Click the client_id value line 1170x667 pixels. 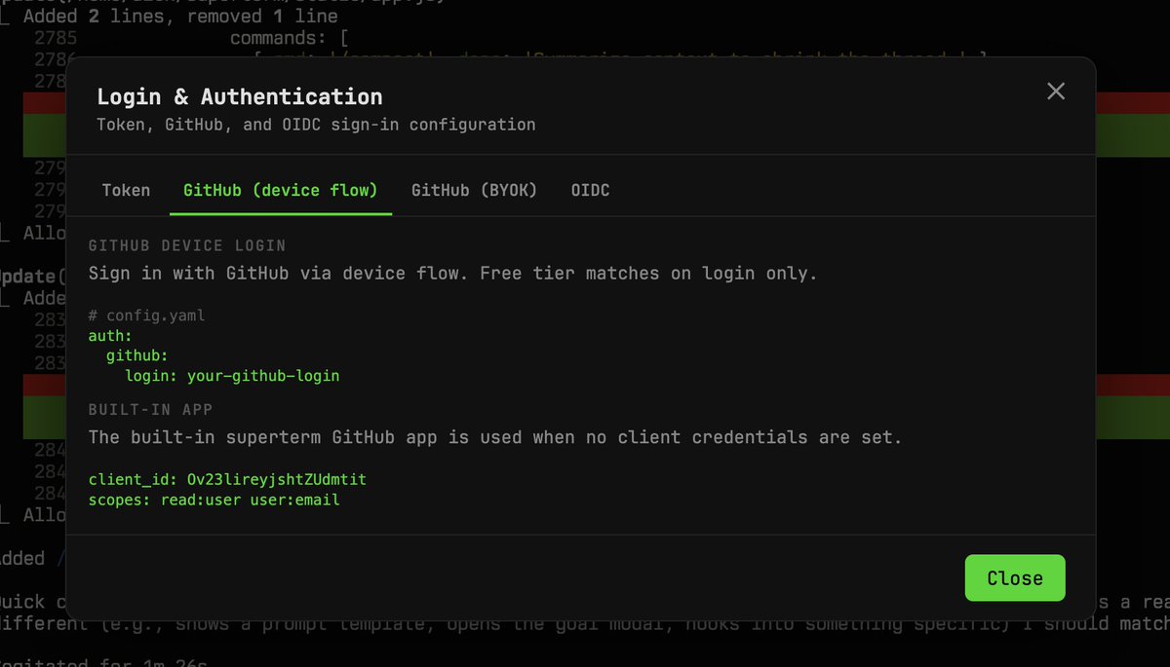(x=227, y=480)
